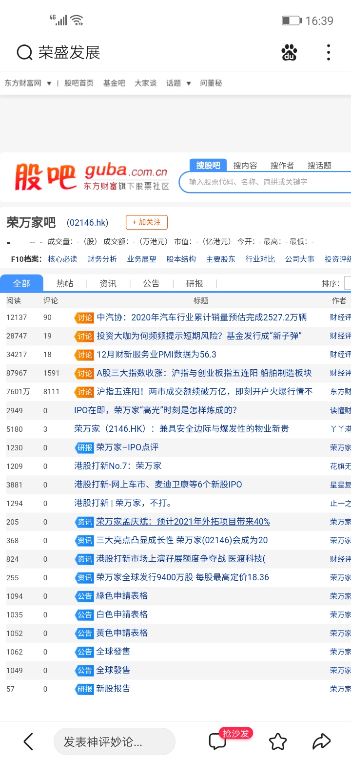Viewport: 351px width, 762px height.
Task: Select the 搜股吧 search tab
Action: click(x=208, y=166)
